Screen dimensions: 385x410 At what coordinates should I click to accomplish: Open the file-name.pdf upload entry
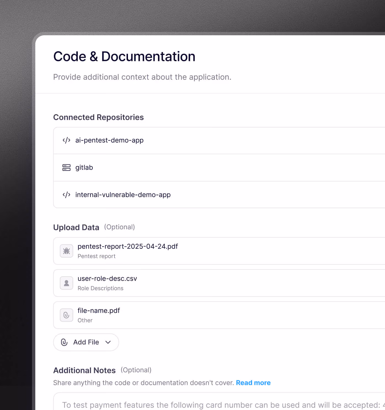pyautogui.click(x=219, y=315)
